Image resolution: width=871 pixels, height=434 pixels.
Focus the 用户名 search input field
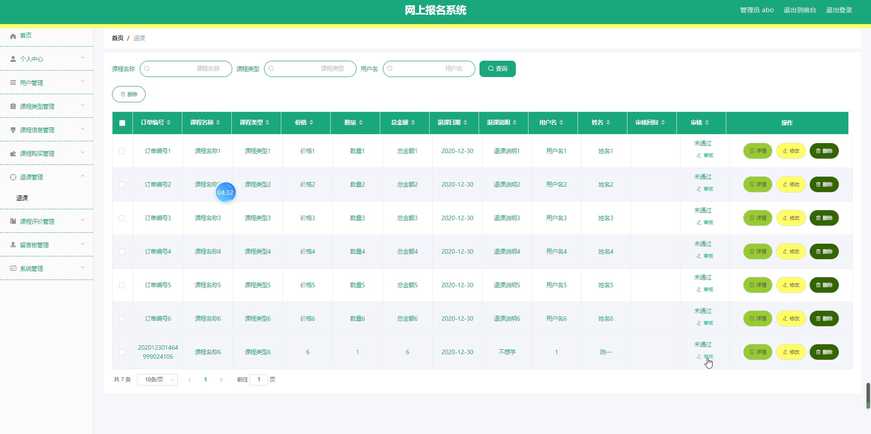[x=429, y=69]
